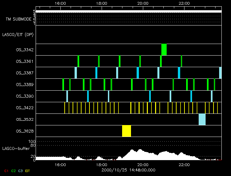Select the green C2 legend entry

(14, 171)
